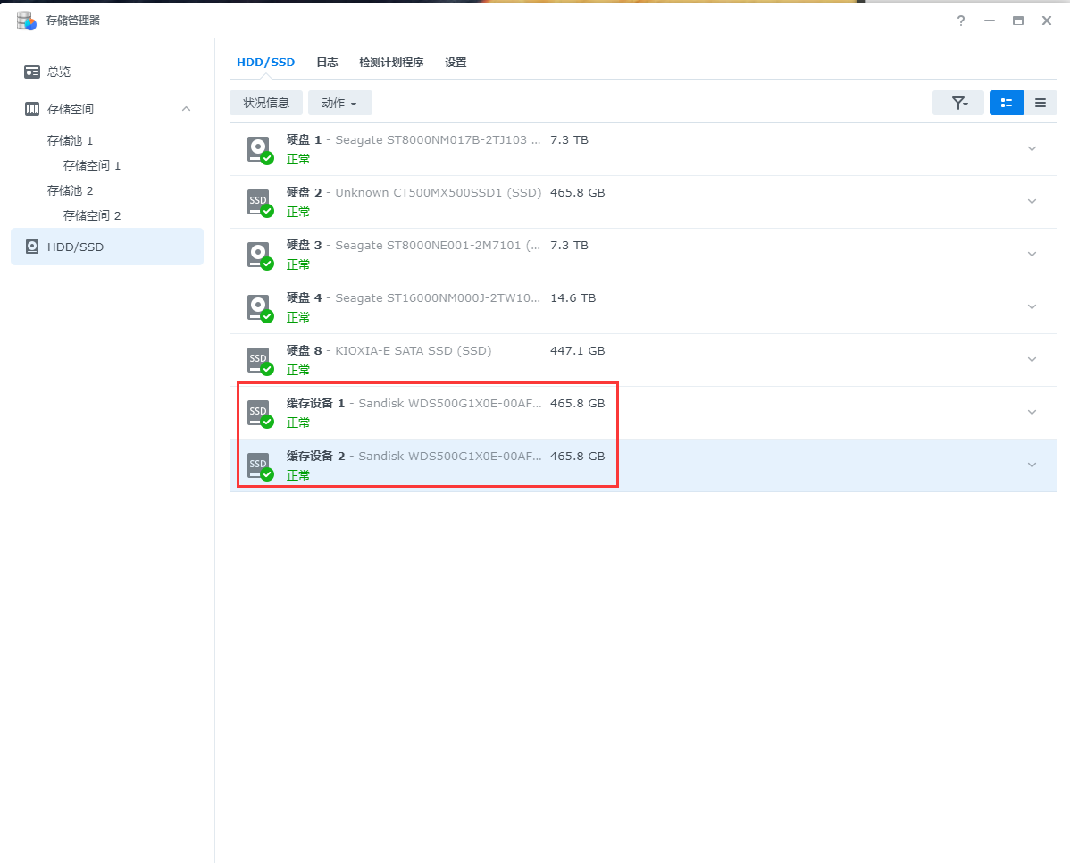The height and width of the screenshot is (863, 1070).
Task: Switch to detailed card list view
Action: (x=1007, y=103)
